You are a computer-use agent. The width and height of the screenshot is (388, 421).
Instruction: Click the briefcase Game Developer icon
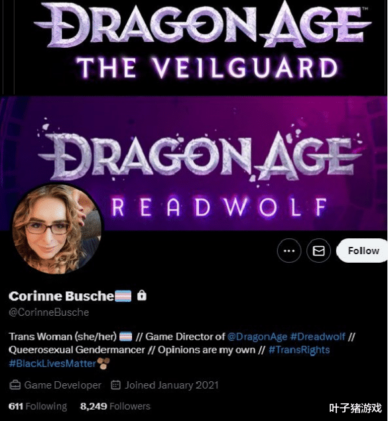(x=15, y=385)
